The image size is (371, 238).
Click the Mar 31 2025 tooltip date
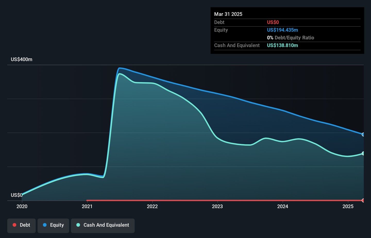point(228,14)
